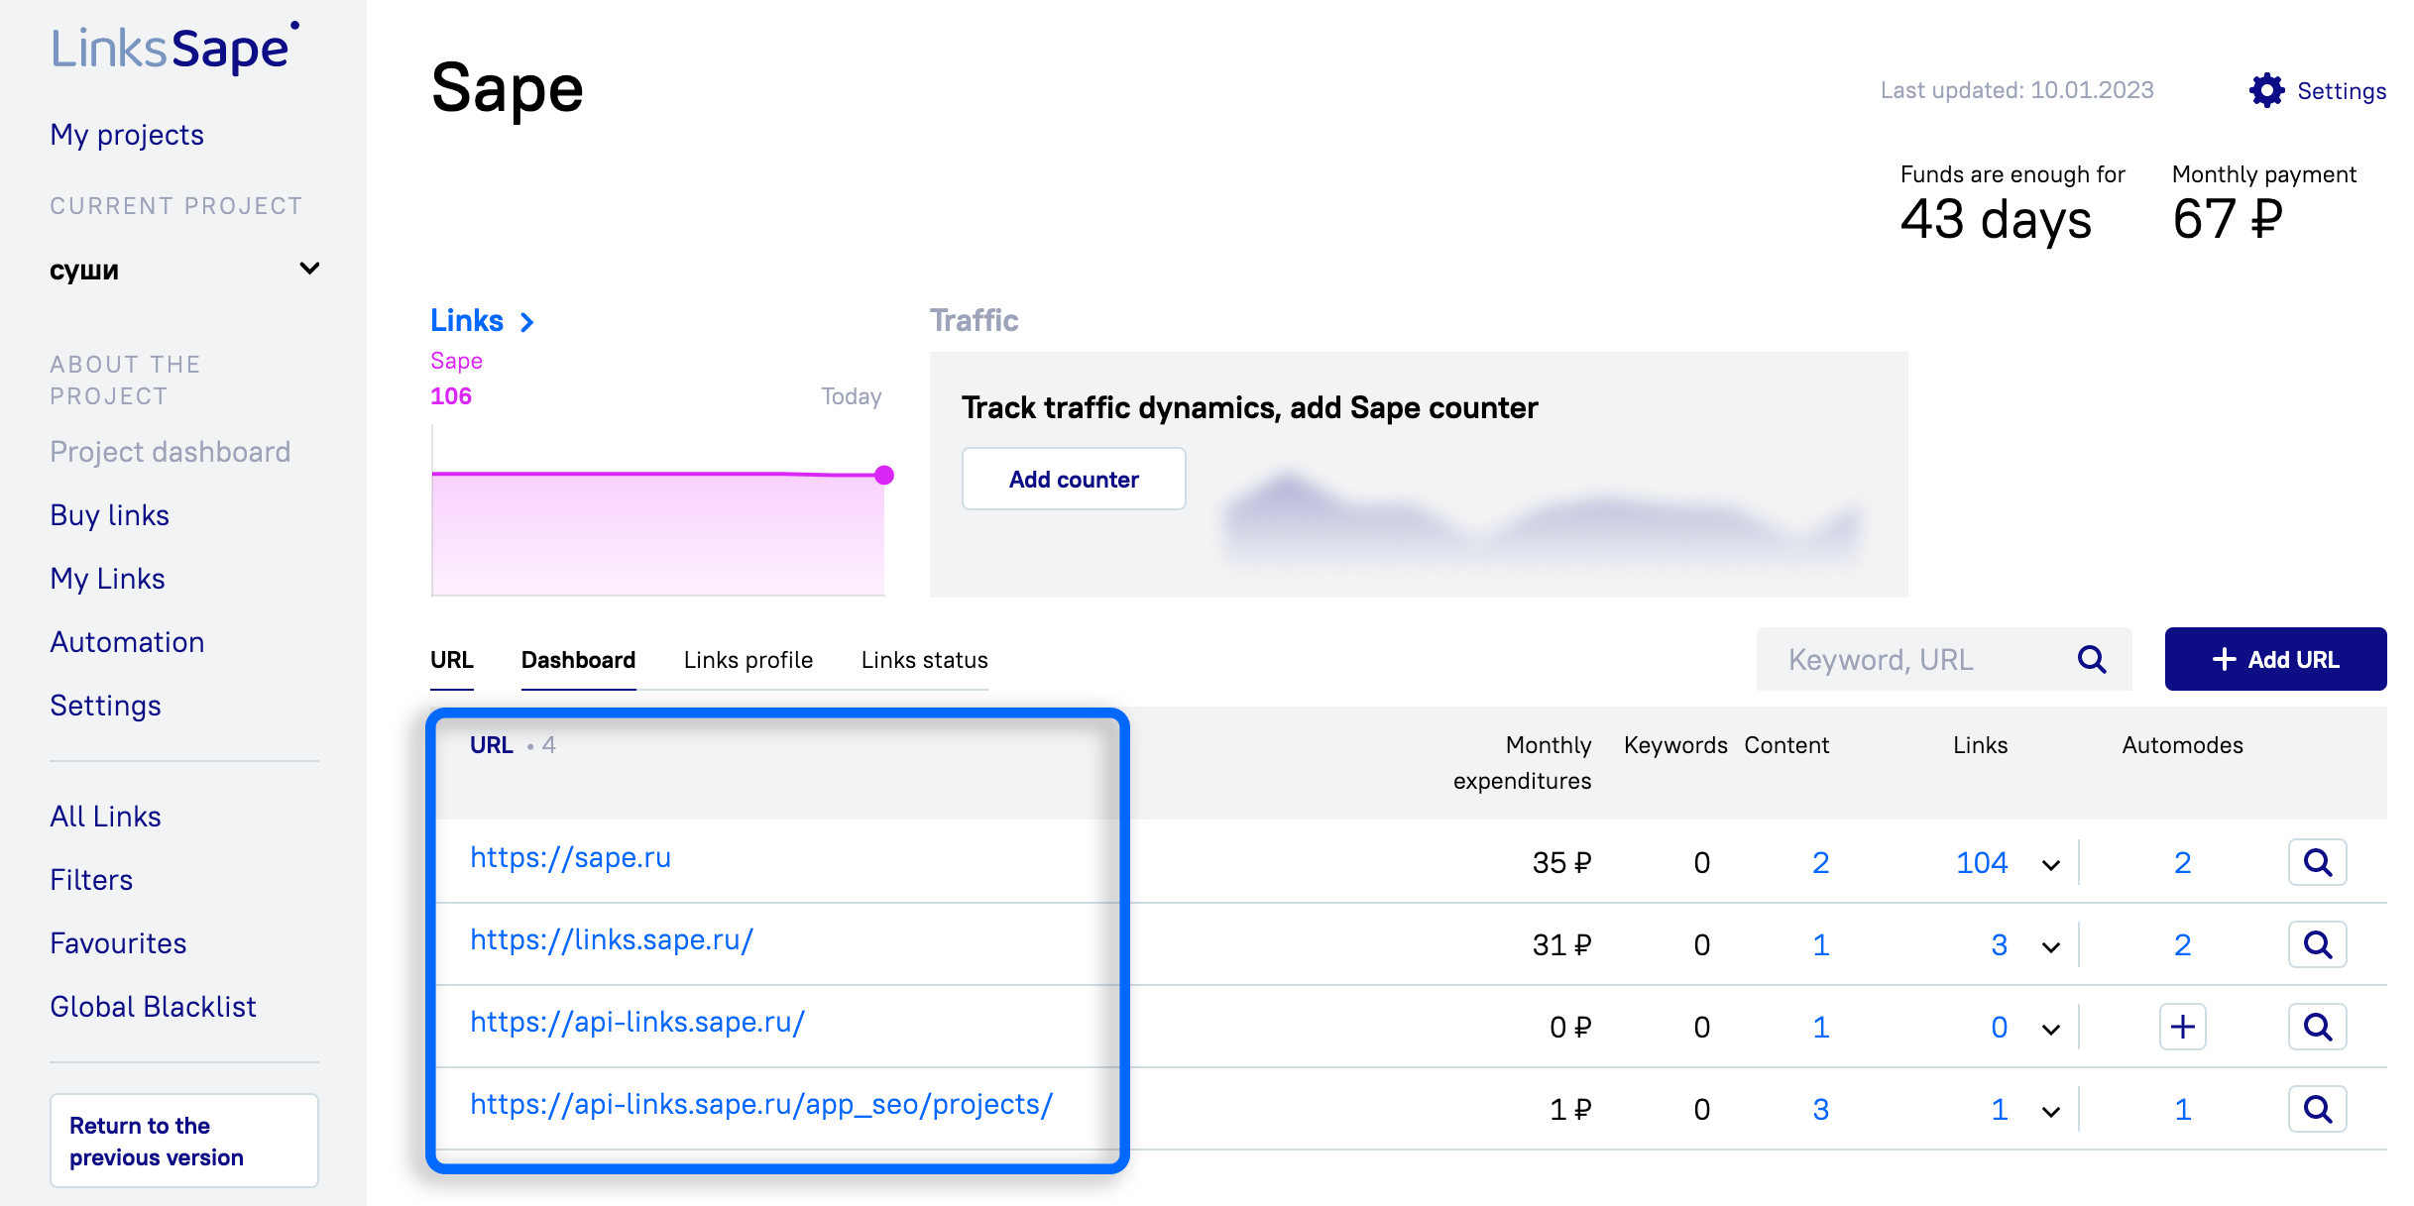Switch to the URL tab
This screenshot has width=2414, height=1206.
tap(452, 660)
